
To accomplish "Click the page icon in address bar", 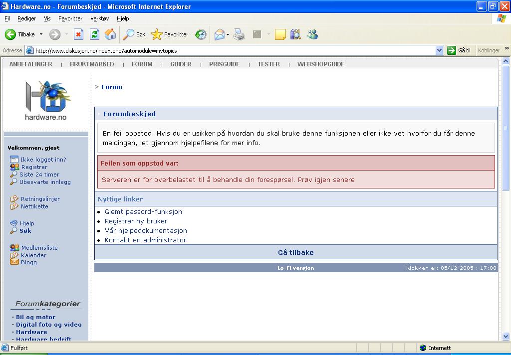I will (x=29, y=50).
